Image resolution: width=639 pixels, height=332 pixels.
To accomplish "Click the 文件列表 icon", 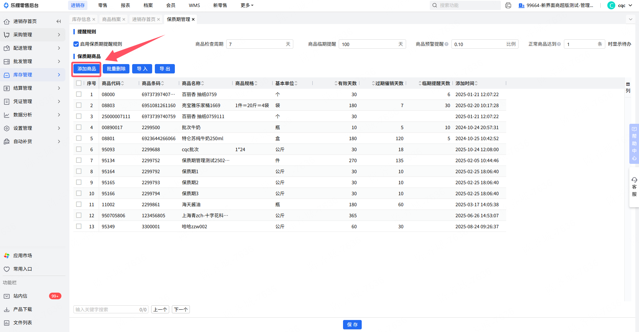I will (7, 323).
